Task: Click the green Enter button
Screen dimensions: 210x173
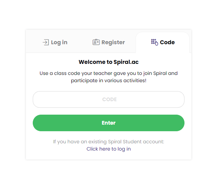Action: coord(109,123)
